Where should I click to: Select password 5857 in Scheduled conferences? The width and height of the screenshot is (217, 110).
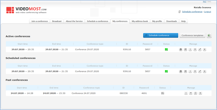pos(148,71)
